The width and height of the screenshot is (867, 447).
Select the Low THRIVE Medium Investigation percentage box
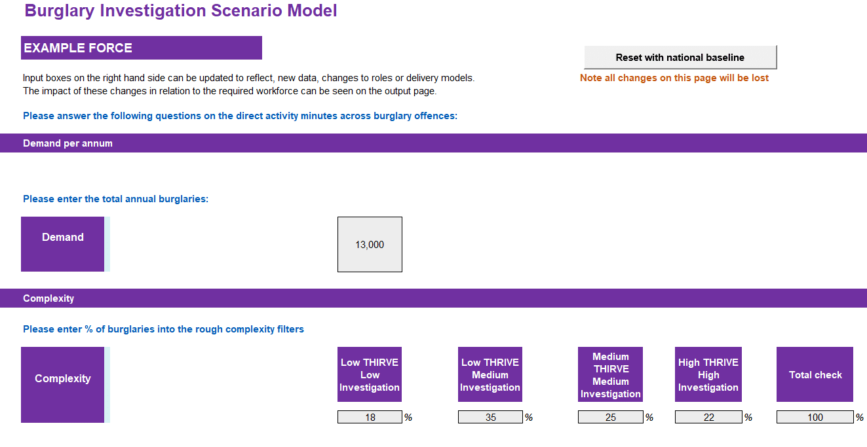(x=490, y=416)
